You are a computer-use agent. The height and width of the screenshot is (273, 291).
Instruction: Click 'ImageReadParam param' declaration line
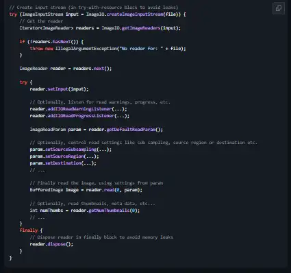point(97,130)
